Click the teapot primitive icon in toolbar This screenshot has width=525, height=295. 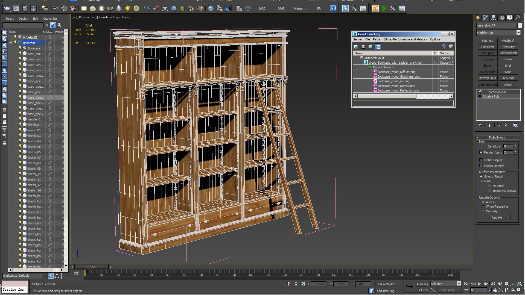click(x=110, y=8)
